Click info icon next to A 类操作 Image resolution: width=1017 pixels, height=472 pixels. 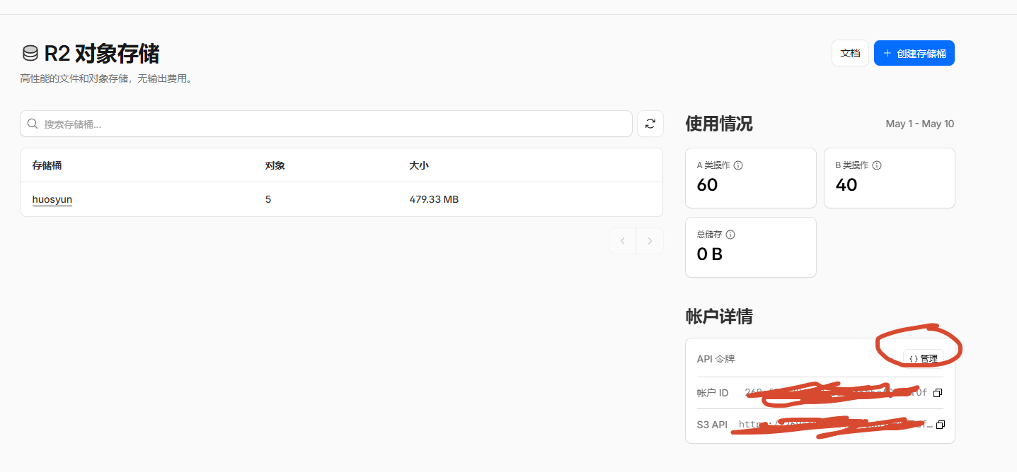click(738, 165)
